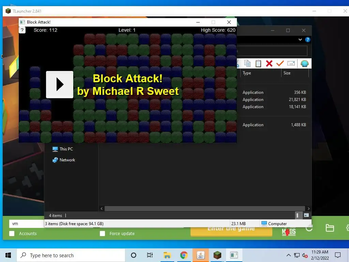
Task: Click the taskbar search box
Action: (71, 255)
